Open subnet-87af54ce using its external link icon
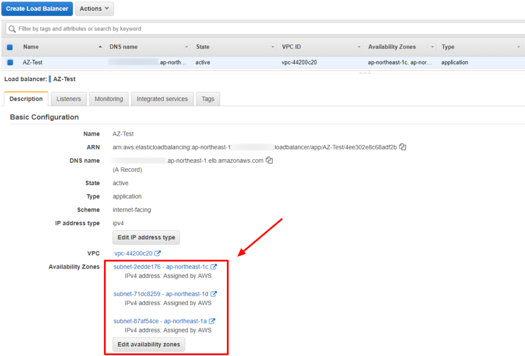 213,321
